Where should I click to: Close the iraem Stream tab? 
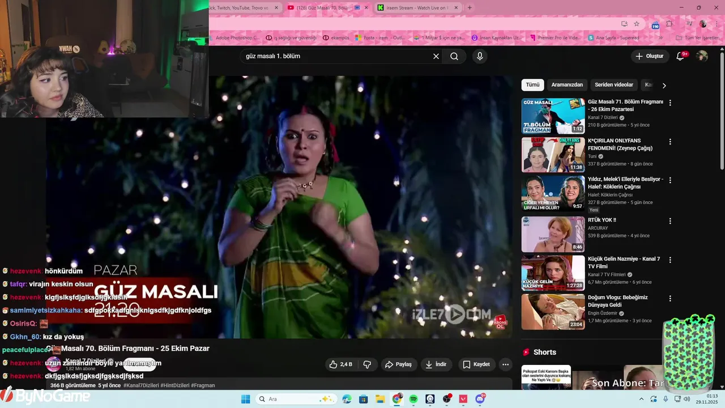coord(456,7)
